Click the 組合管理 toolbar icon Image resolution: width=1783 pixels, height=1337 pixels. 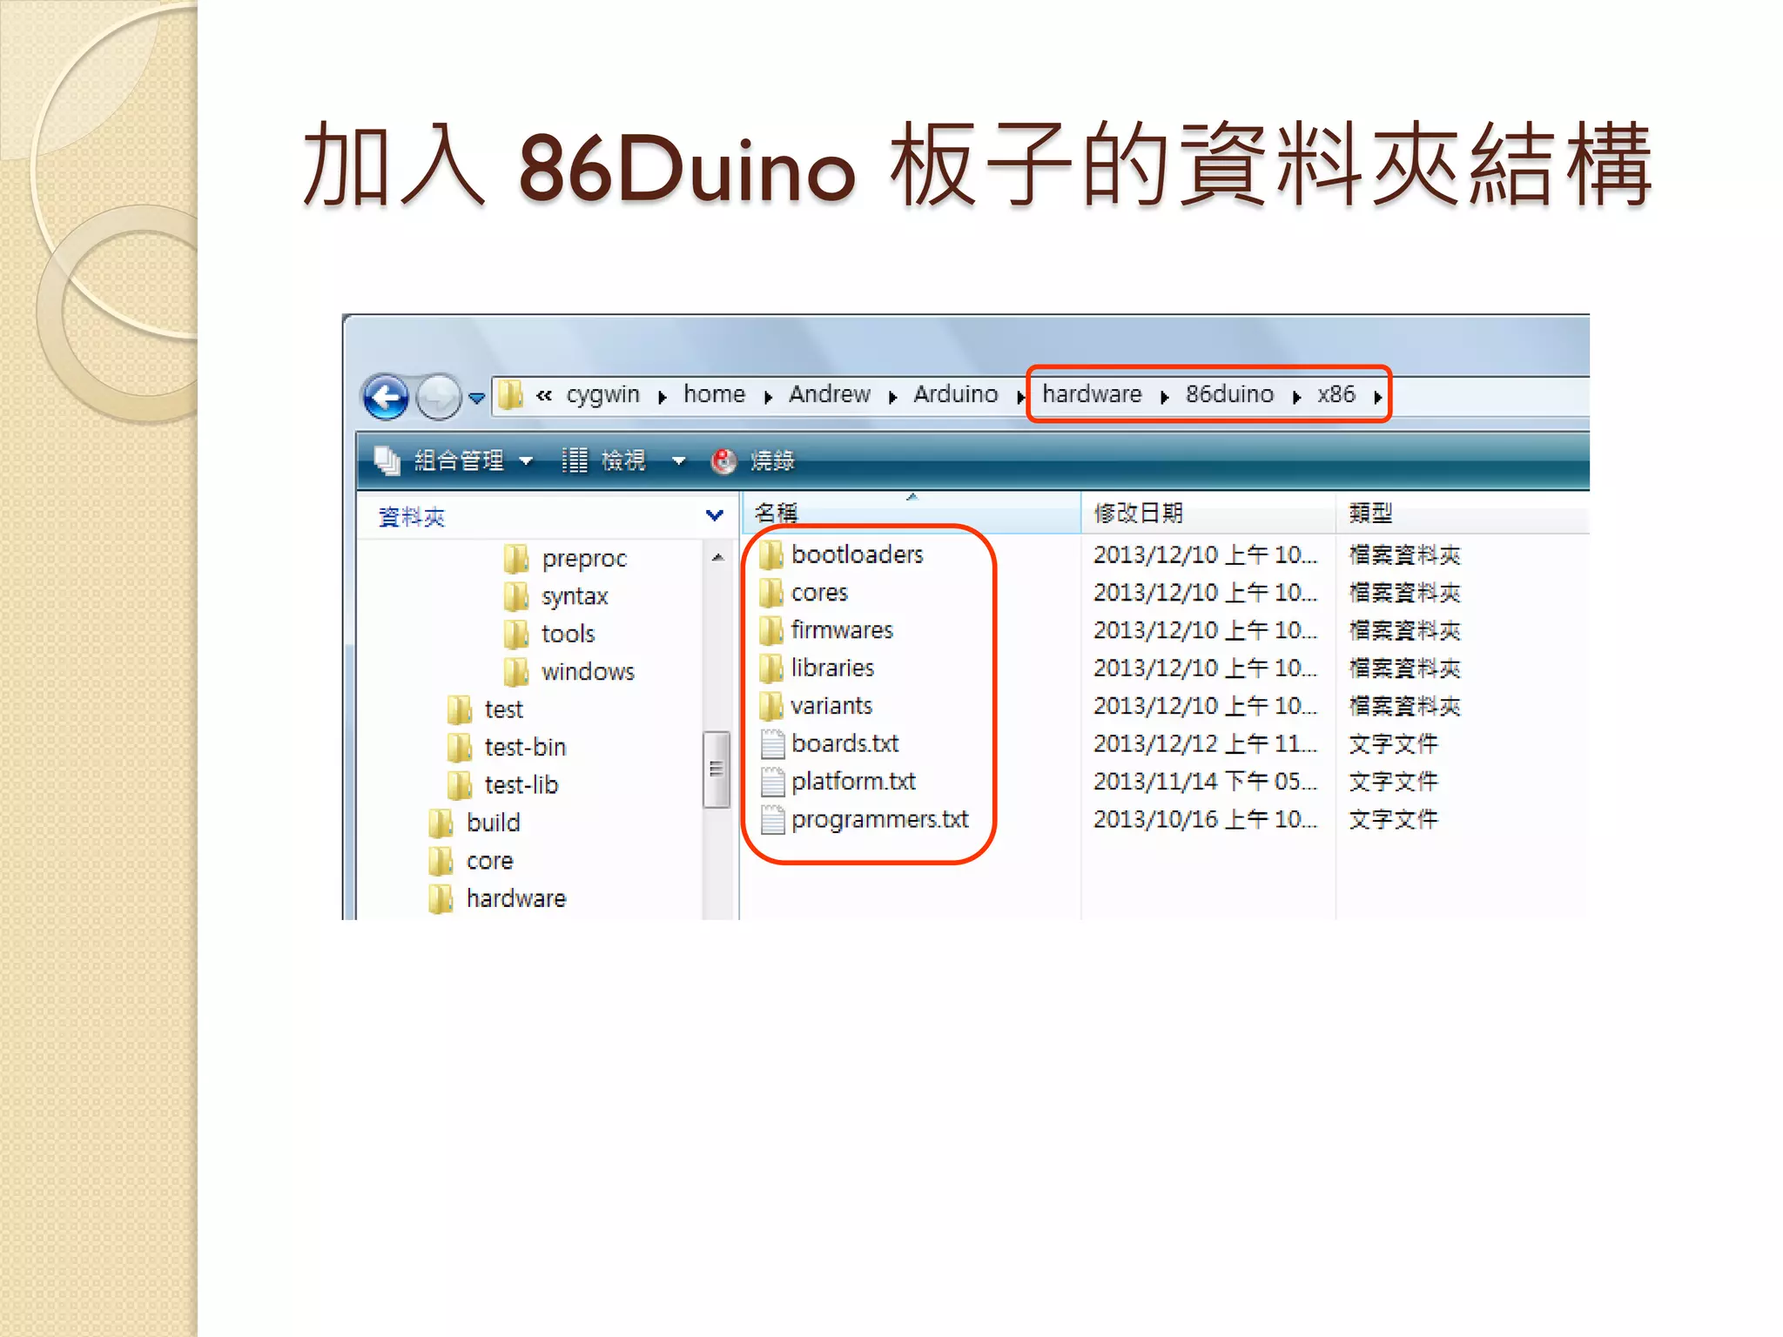pos(387,460)
